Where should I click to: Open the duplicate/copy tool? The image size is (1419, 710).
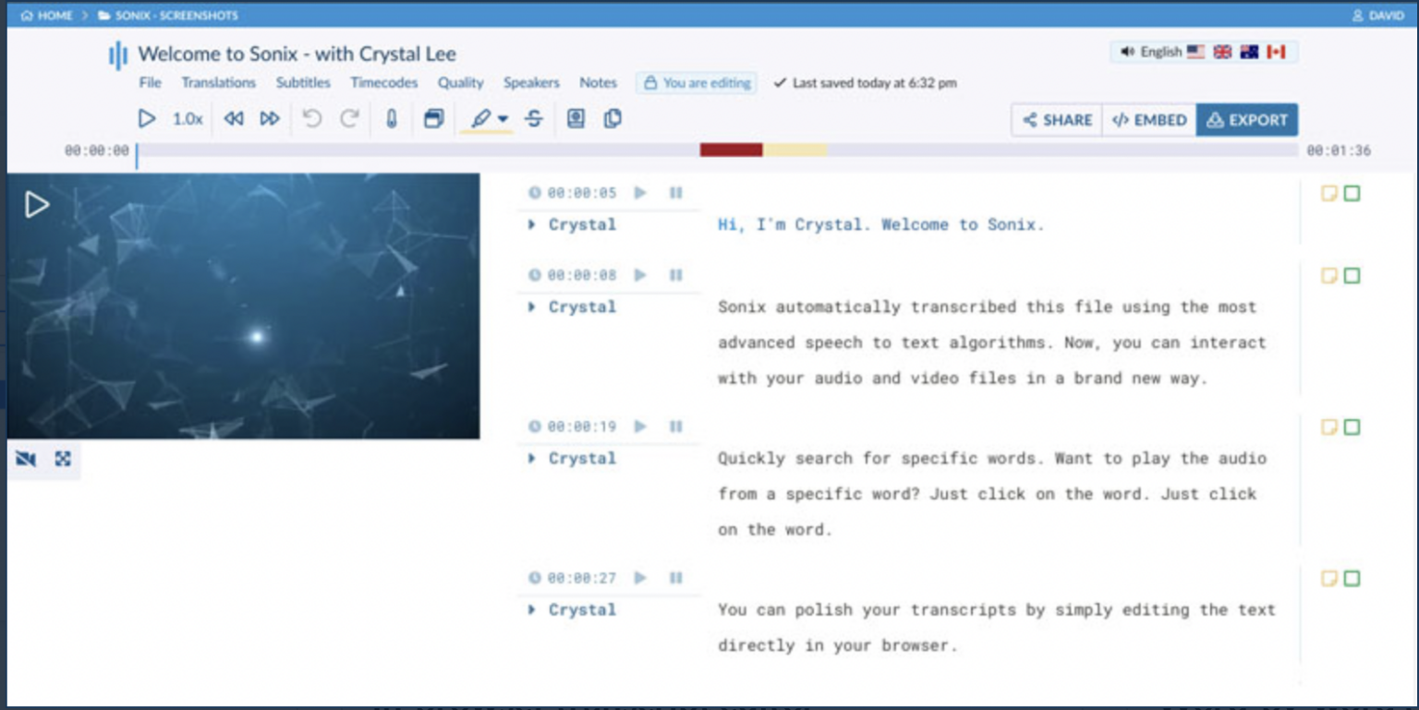(x=612, y=118)
